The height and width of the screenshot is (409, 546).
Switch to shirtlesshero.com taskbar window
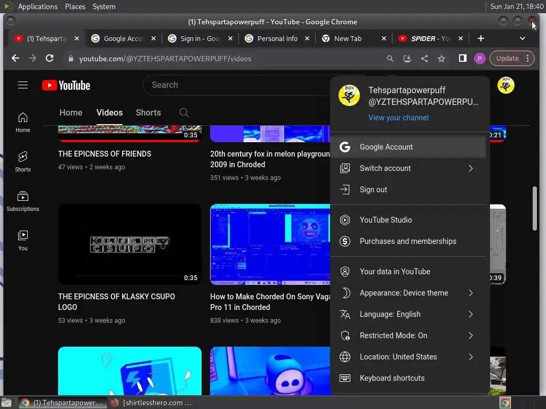click(x=151, y=403)
